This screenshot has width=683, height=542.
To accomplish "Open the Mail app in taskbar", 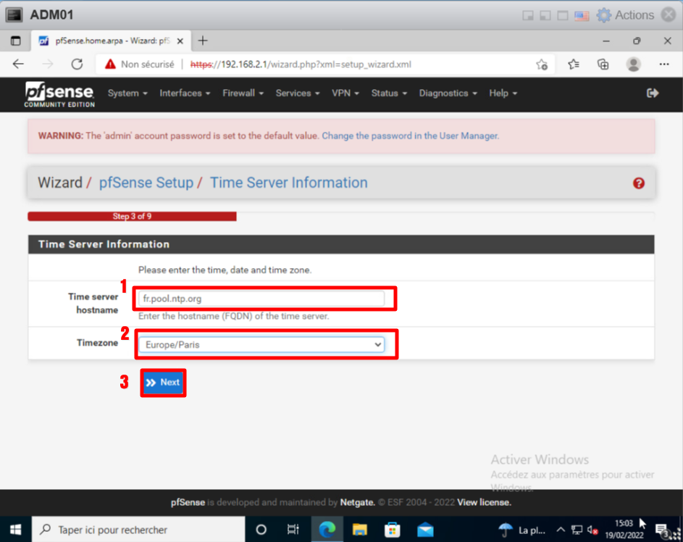I will pos(424,530).
